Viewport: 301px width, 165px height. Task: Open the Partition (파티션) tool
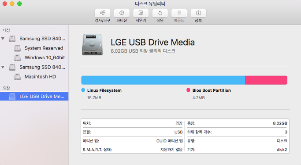click(x=122, y=13)
